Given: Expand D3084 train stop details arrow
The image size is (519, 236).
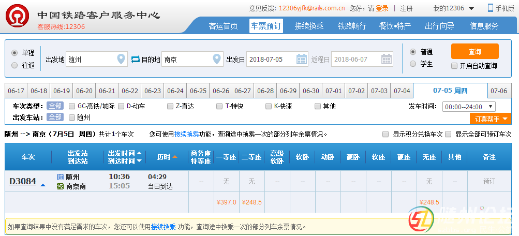Looking at the screenshot, I should click(x=43, y=184).
